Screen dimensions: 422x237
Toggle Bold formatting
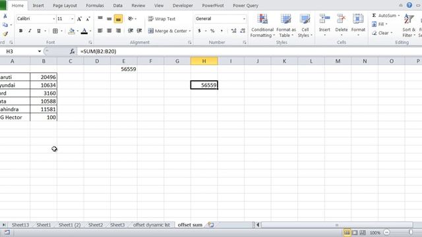pyautogui.click(x=20, y=31)
